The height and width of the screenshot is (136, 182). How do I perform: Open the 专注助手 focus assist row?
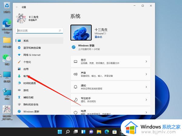[x=110, y=99]
